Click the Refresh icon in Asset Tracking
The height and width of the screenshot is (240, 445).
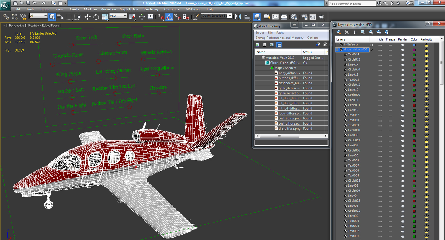[258, 45]
